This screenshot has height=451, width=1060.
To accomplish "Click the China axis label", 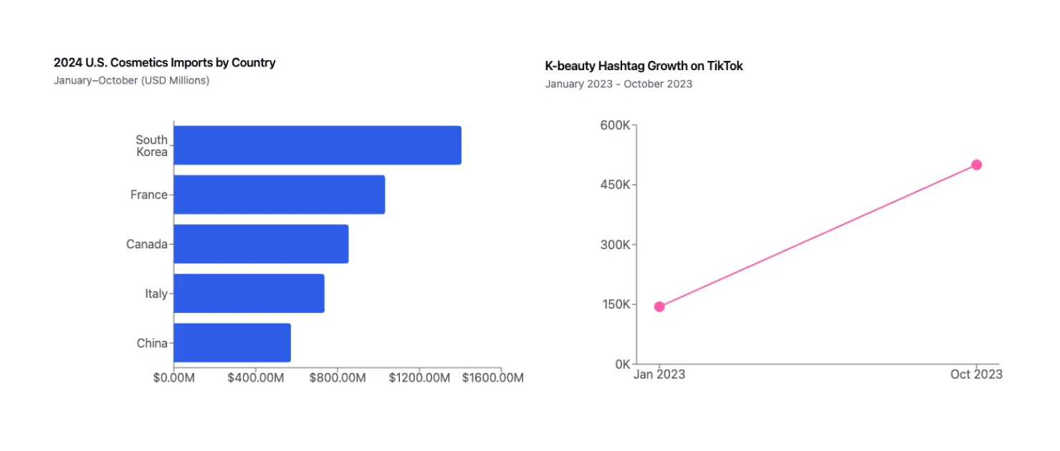I will pyautogui.click(x=149, y=342).
